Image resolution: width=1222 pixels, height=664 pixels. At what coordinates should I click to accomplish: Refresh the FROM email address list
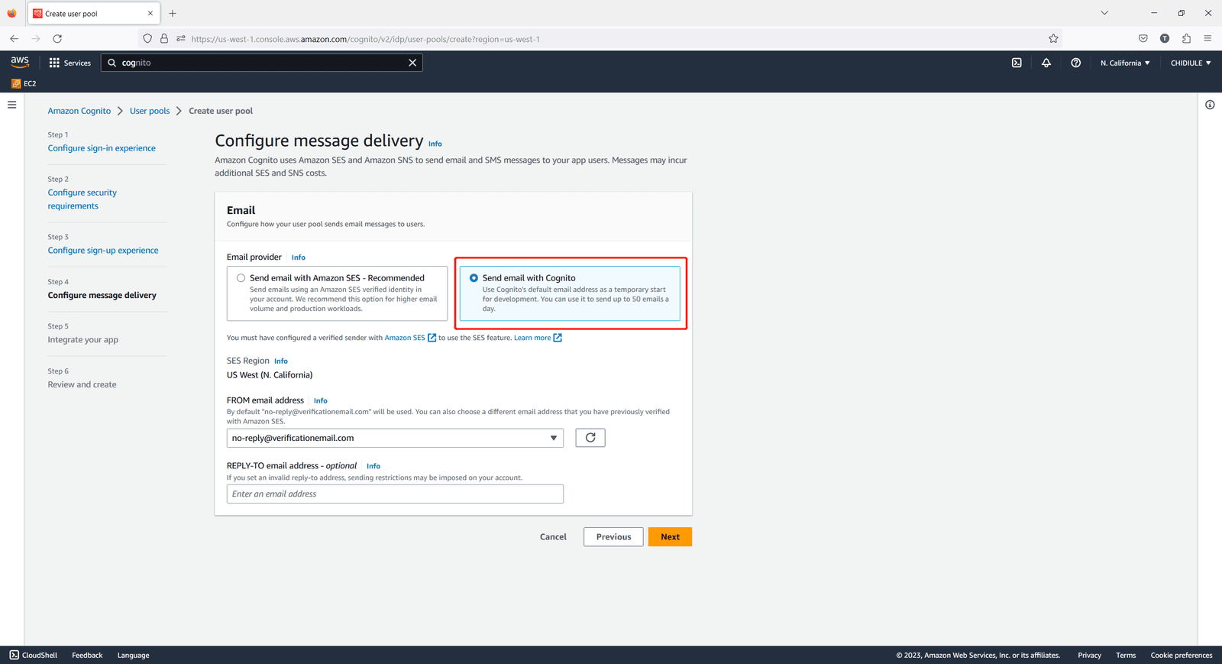click(x=590, y=438)
